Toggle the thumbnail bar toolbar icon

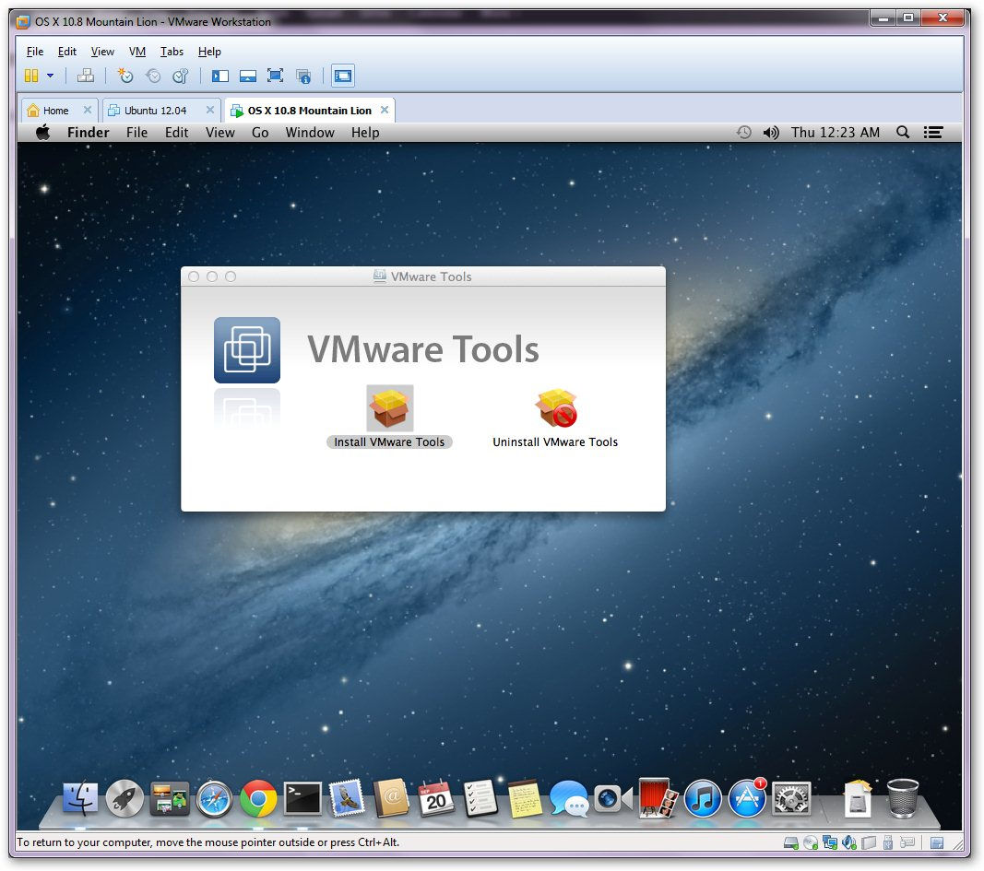coord(248,76)
